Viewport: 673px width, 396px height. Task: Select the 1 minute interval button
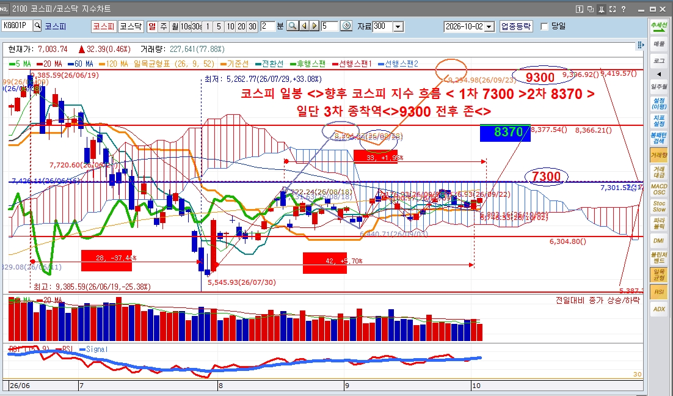point(208,26)
